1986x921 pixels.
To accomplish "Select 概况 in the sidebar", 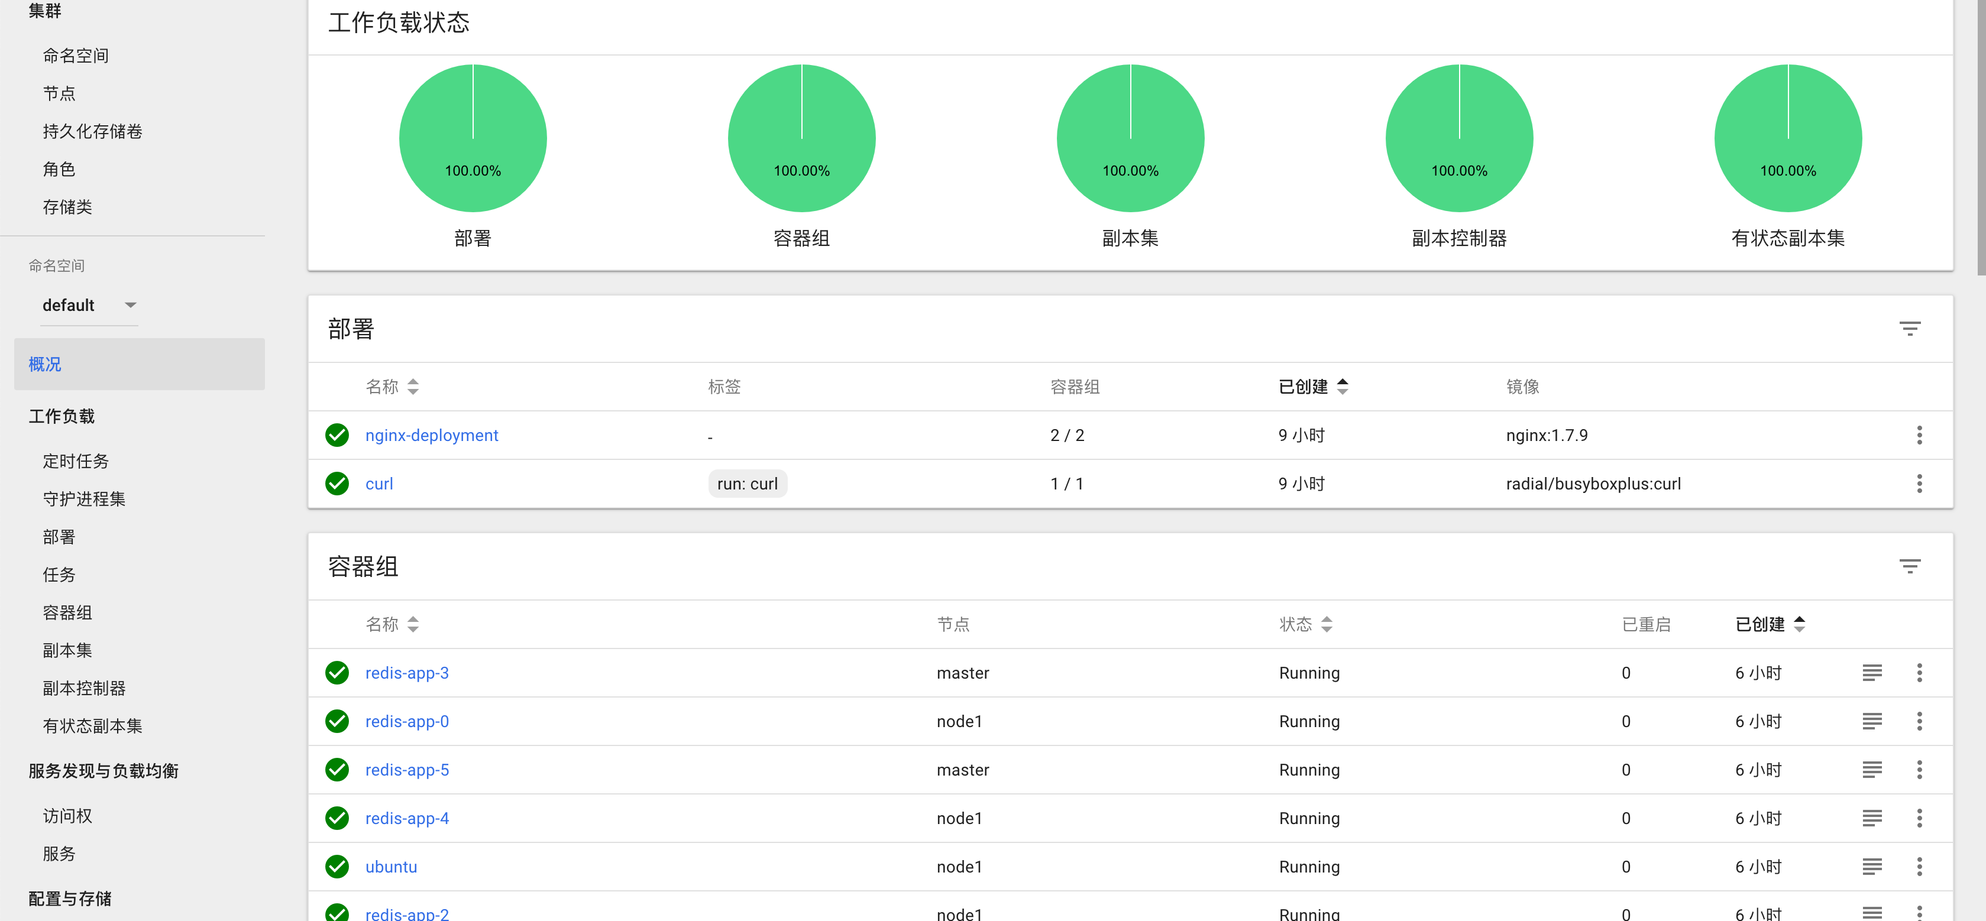I will [139, 364].
